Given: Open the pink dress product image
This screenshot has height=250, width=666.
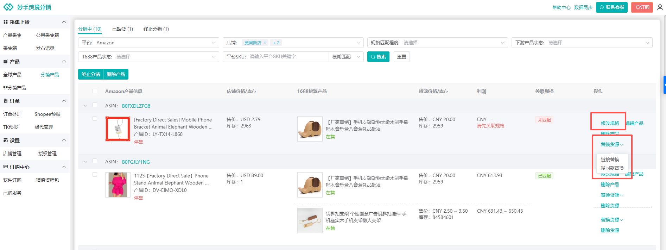Looking at the screenshot, I should (x=118, y=185).
